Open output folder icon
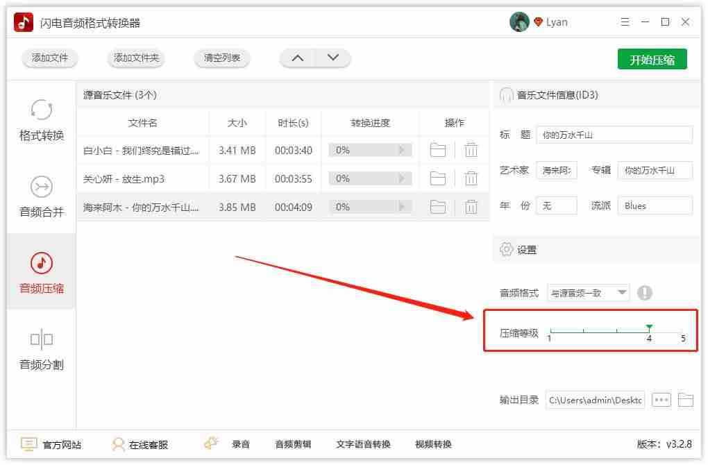Viewport: 708px width, 465px height. [685, 400]
